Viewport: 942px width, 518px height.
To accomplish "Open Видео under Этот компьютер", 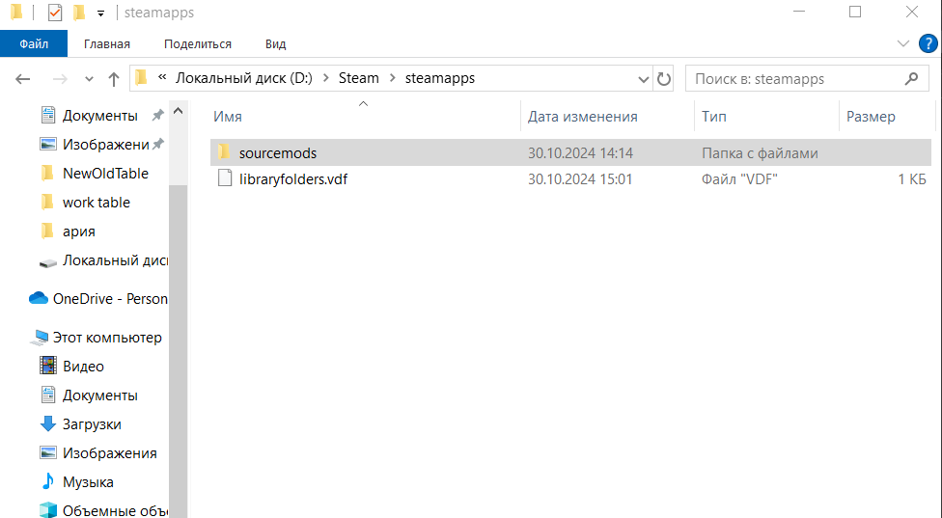I will (83, 367).
